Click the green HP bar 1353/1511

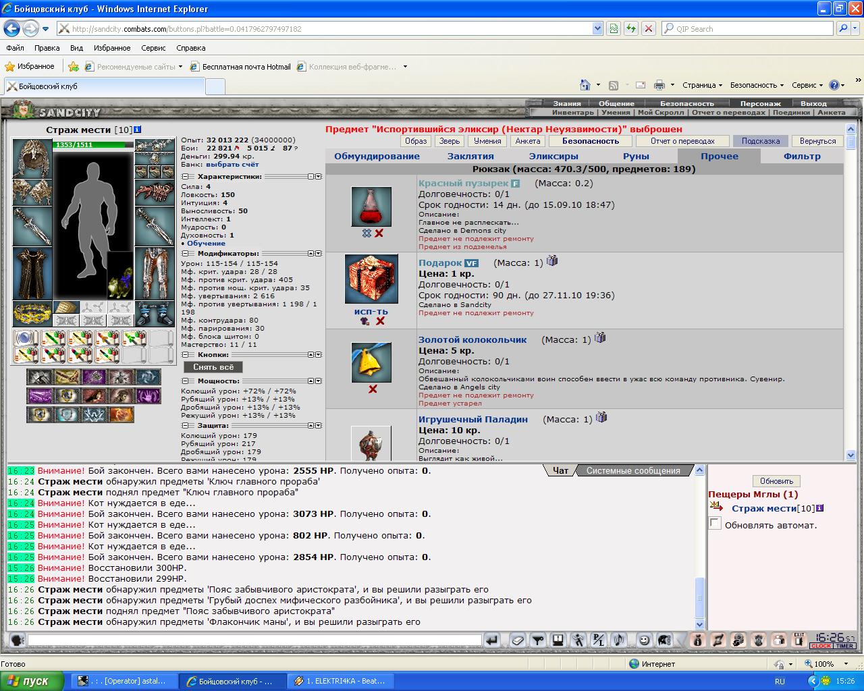tap(93, 144)
